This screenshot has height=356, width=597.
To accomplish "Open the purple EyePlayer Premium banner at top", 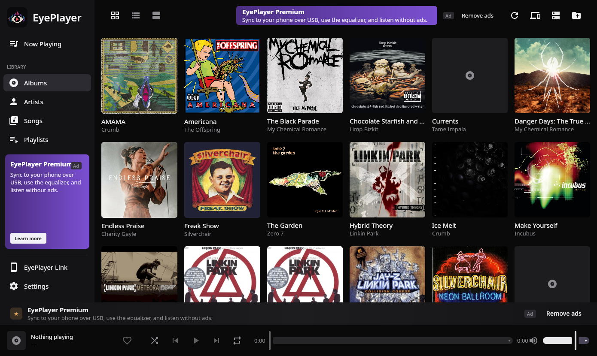I will click(x=337, y=15).
